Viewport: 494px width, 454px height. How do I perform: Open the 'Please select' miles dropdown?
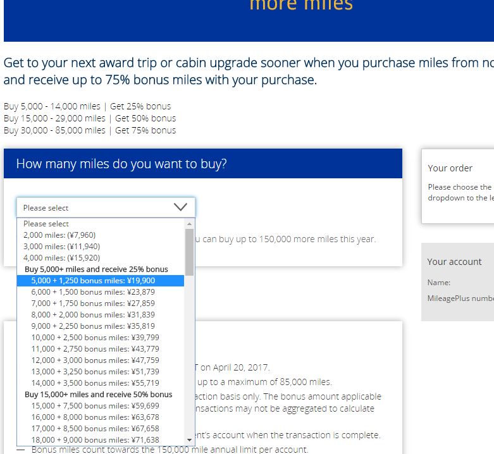click(x=106, y=207)
